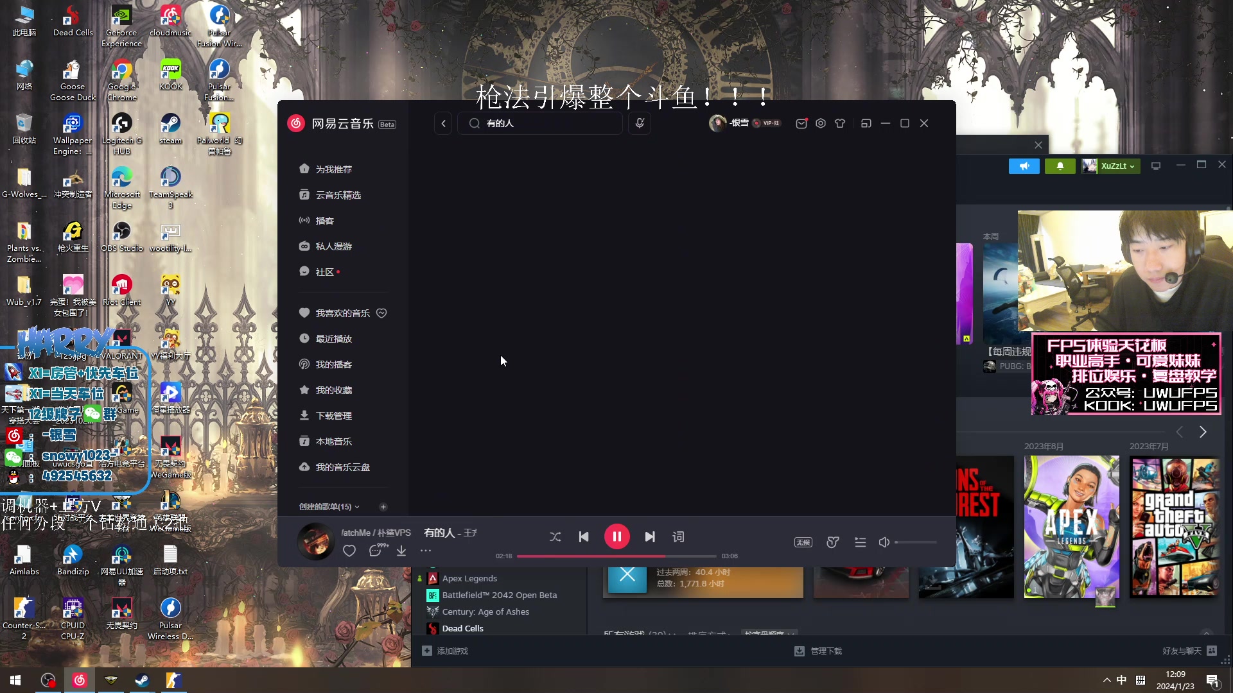Toggle Chinese input mode indicator 中
Viewport: 1233px width, 693px height.
click(x=1121, y=680)
